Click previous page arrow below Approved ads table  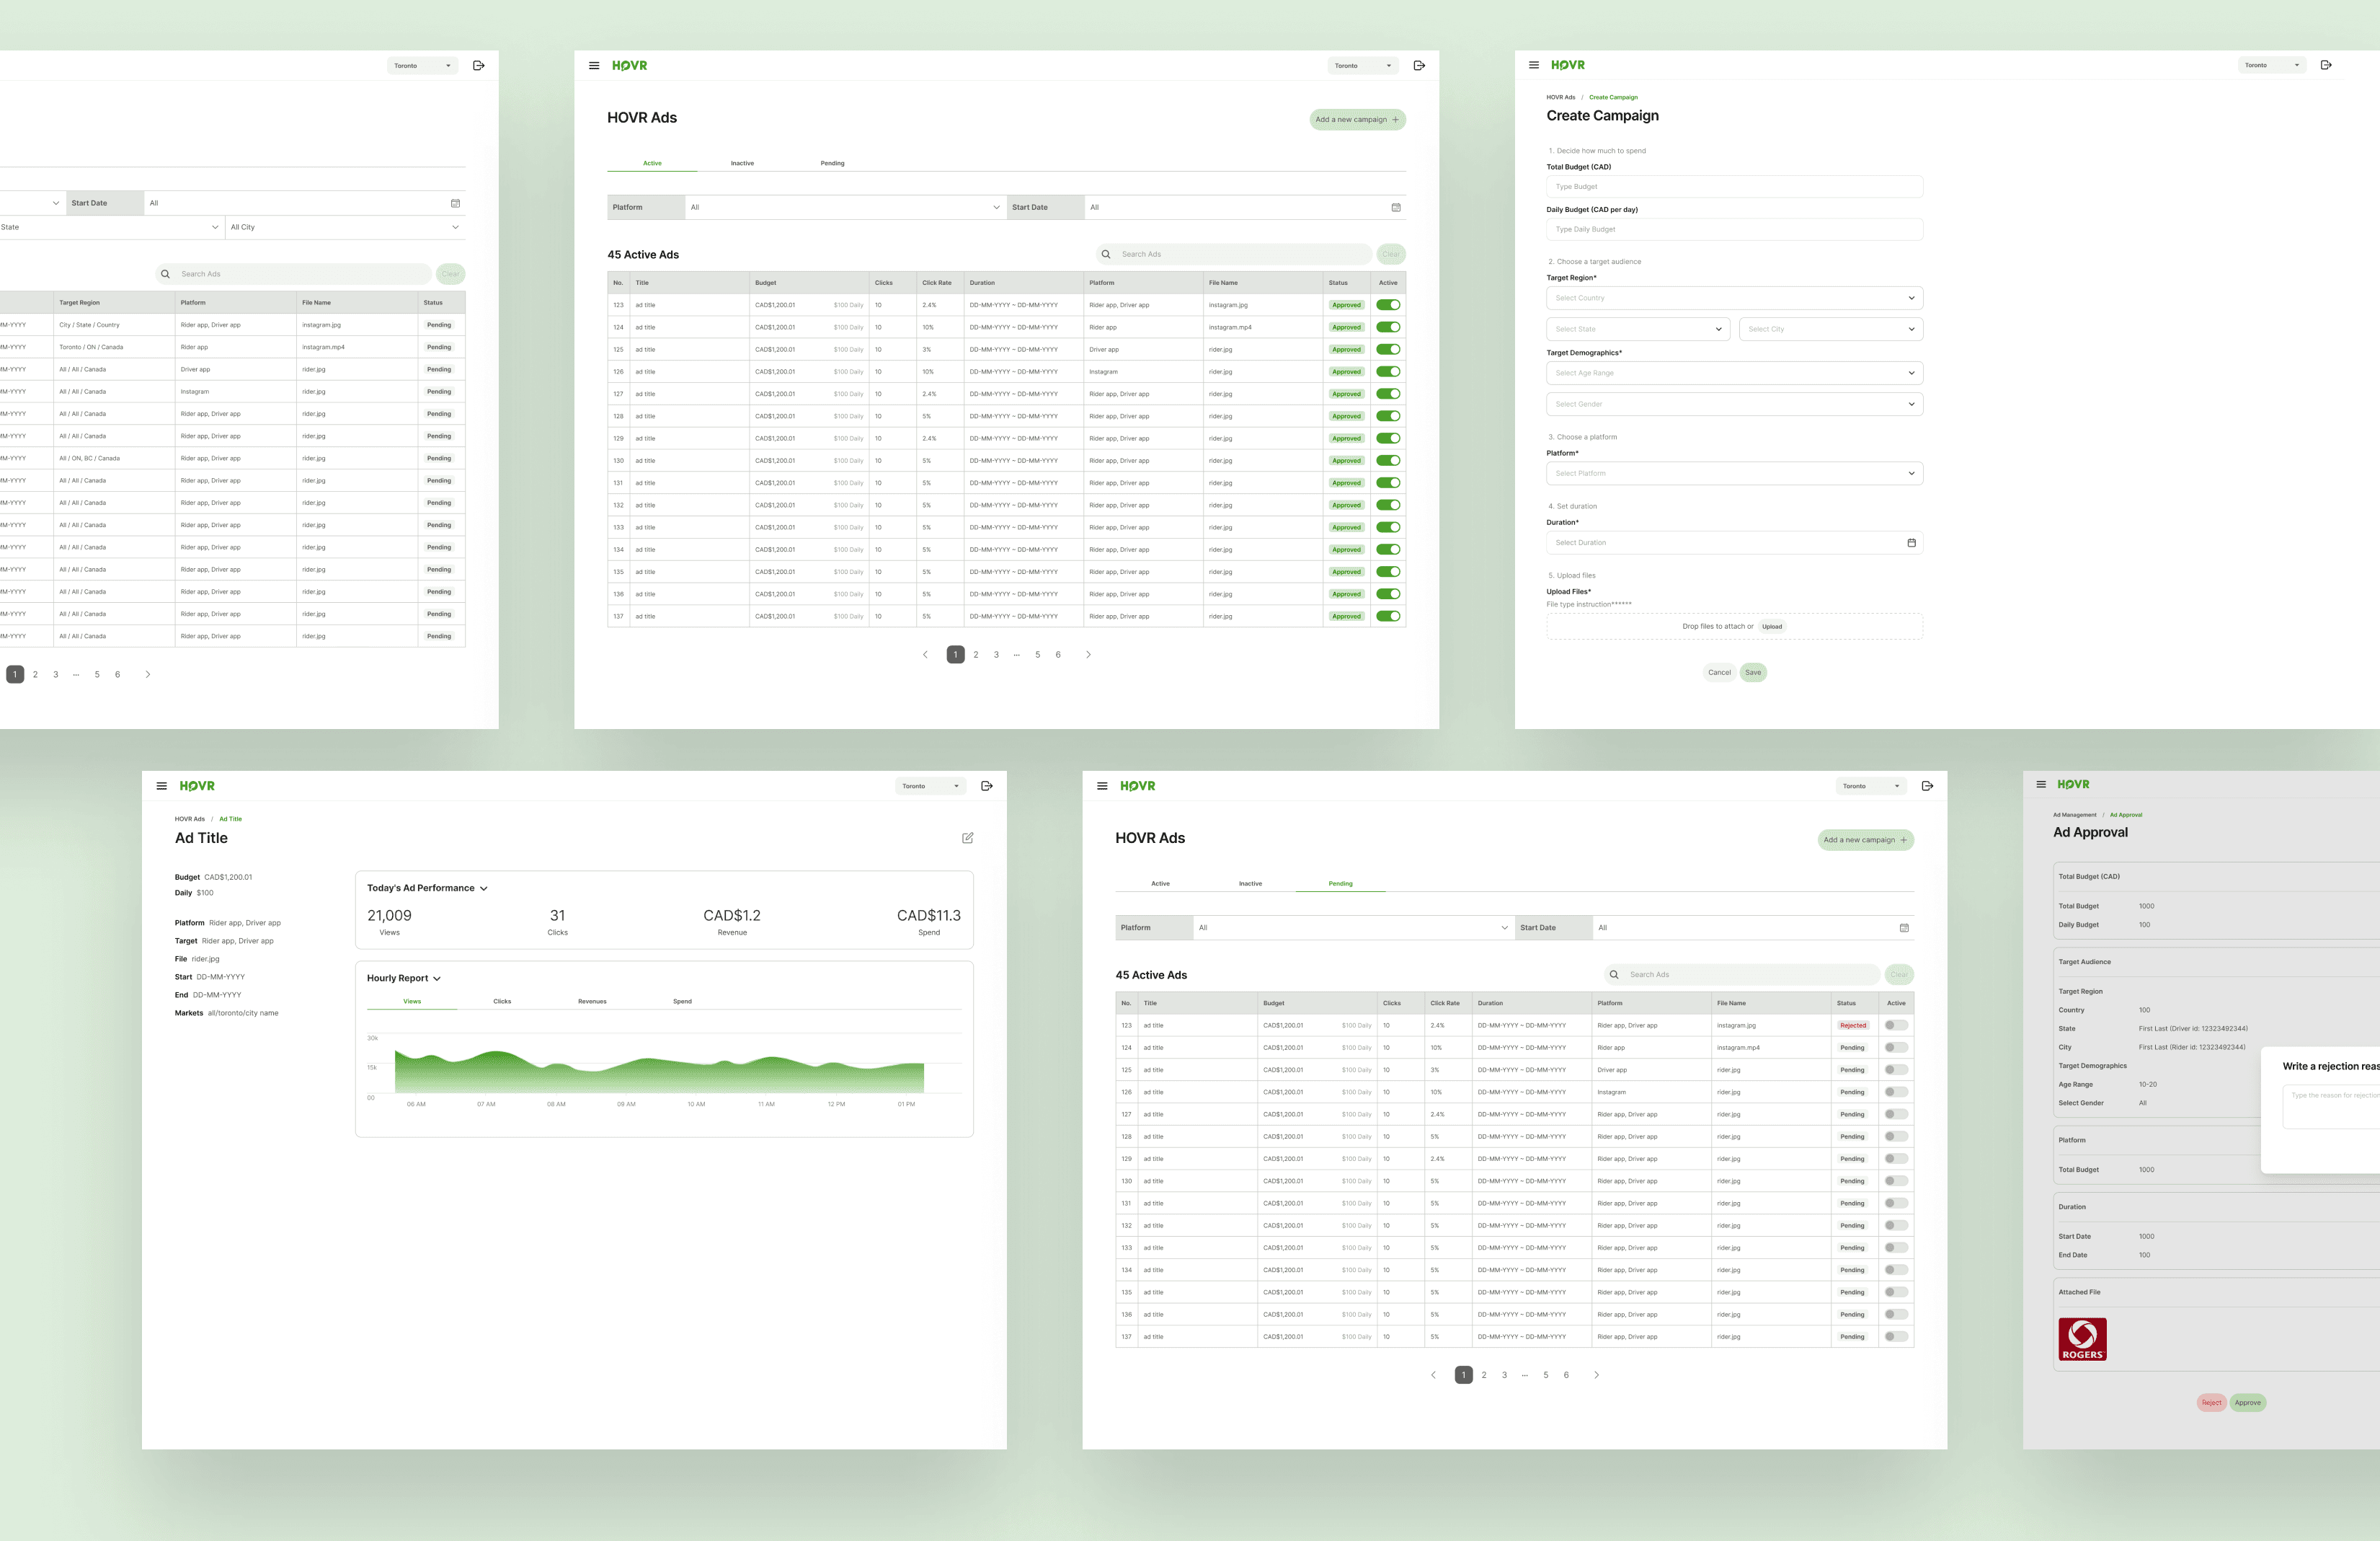(925, 655)
